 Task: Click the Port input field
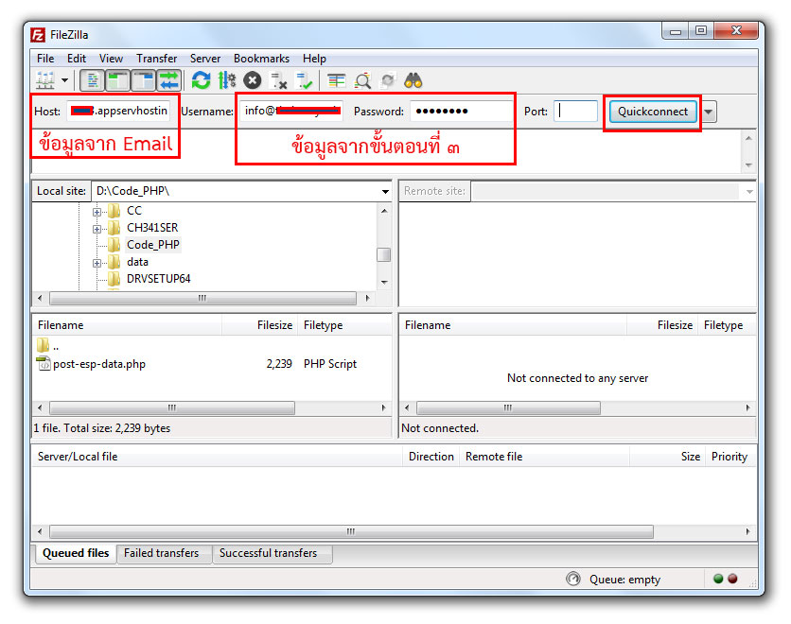pyautogui.click(x=575, y=111)
